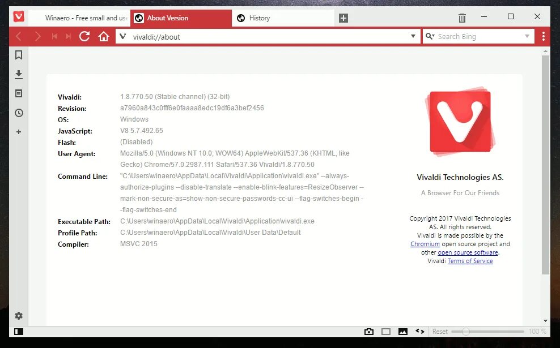560x348 pixels.
Task: Toggle tab tiling option
Action: 386,332
